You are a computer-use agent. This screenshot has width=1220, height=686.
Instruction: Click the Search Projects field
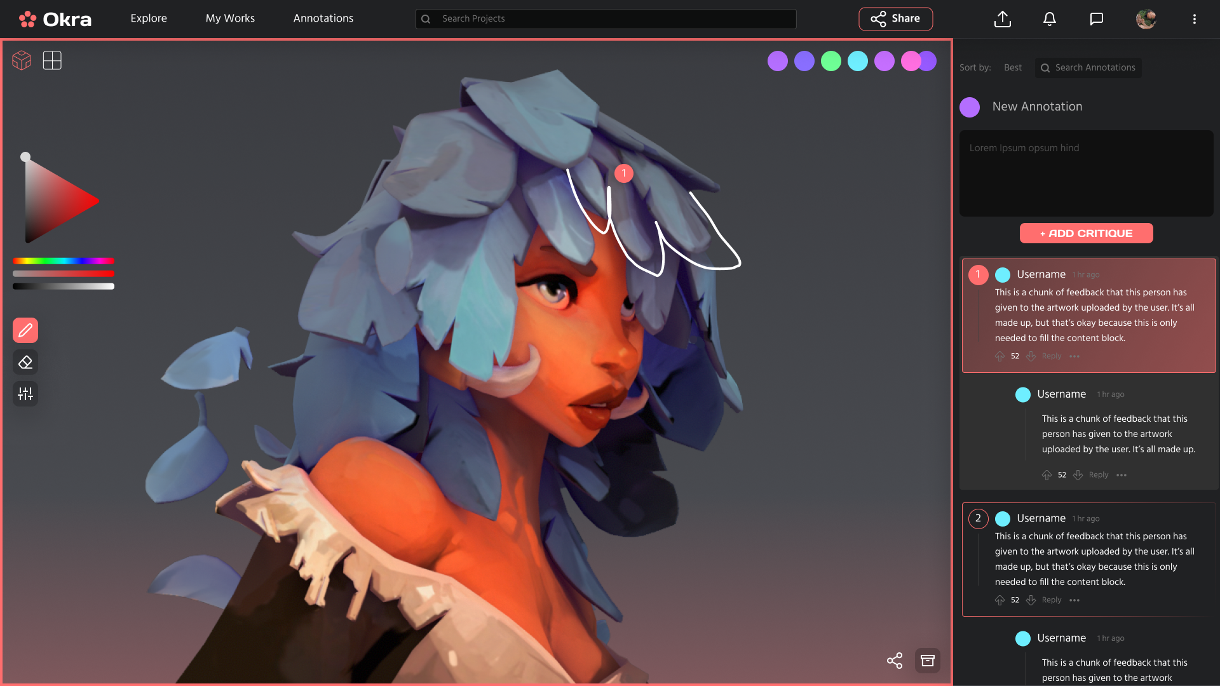point(606,19)
